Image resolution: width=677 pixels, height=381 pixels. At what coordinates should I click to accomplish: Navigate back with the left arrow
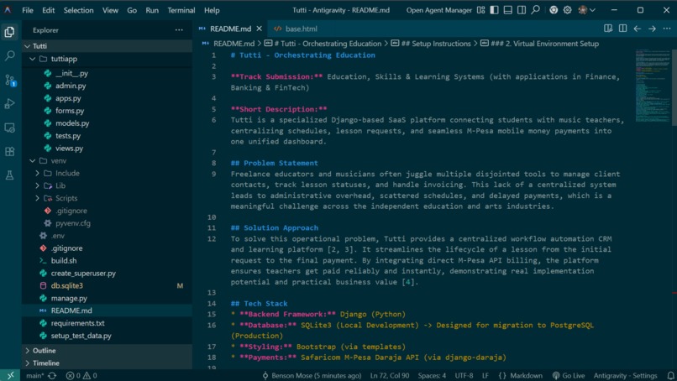click(x=638, y=29)
